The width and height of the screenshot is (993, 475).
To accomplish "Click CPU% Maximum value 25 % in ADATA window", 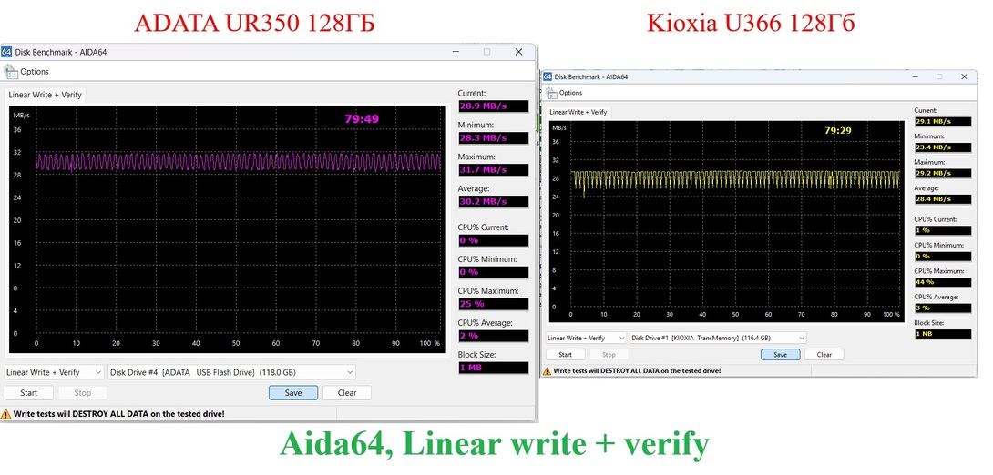I will click(494, 304).
